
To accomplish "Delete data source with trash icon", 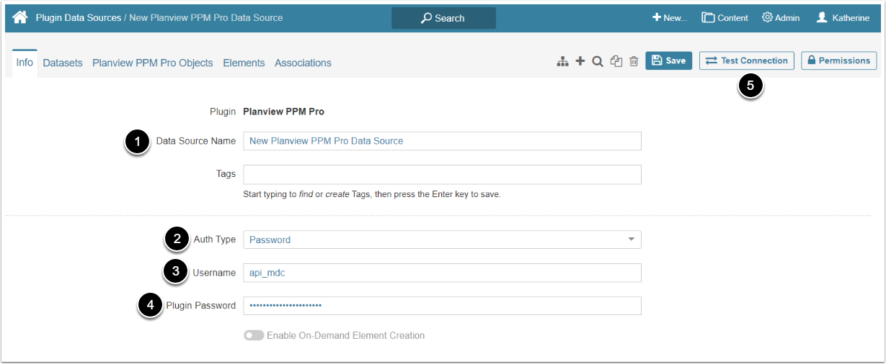I will coord(634,62).
